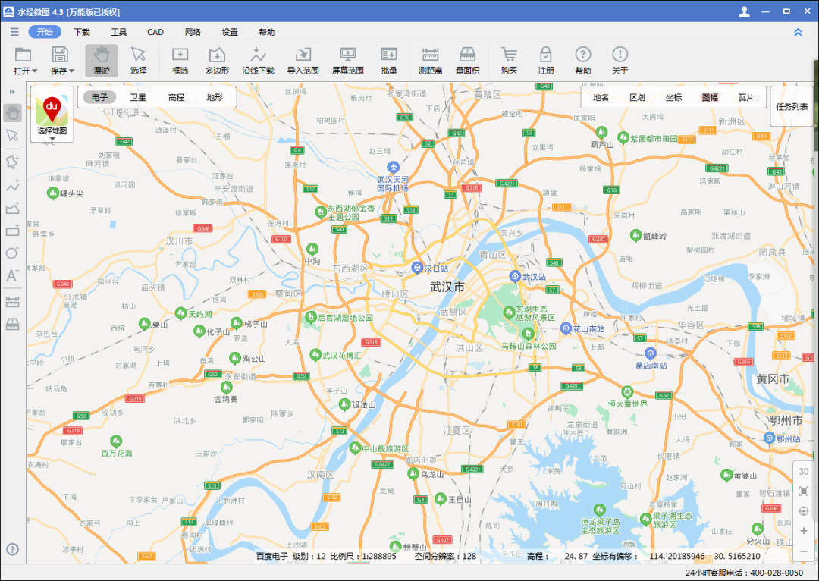Screen dimensions: 819x581
Task: Switch to the 工具 tab
Action: (118, 32)
